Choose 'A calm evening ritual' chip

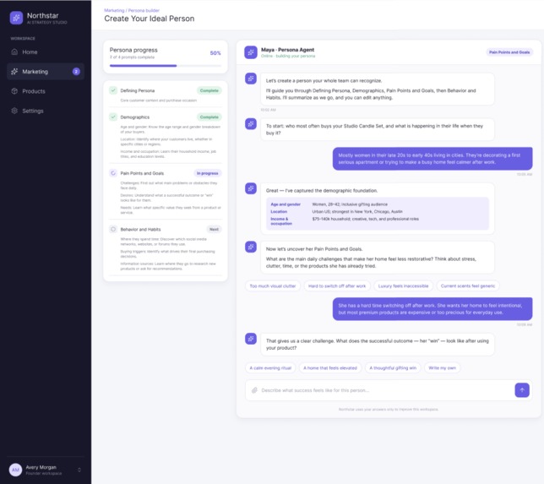click(x=270, y=367)
